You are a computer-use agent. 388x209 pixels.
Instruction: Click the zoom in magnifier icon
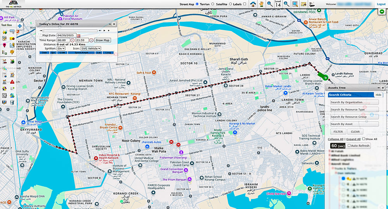(x=269, y=4)
